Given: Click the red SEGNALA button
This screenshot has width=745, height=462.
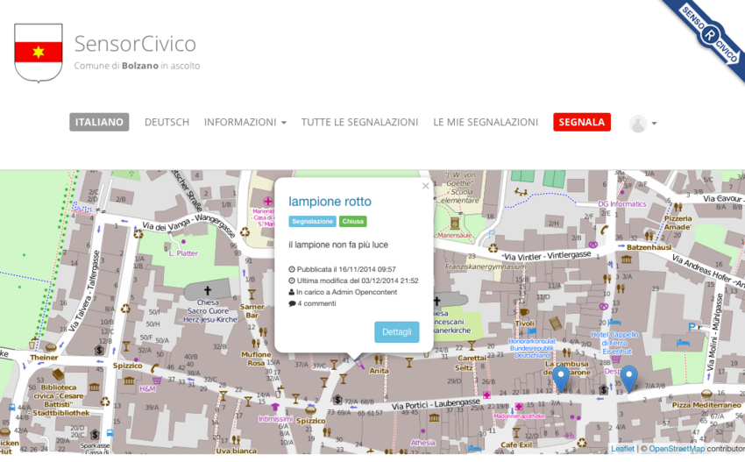Looking at the screenshot, I should pyautogui.click(x=582, y=122).
